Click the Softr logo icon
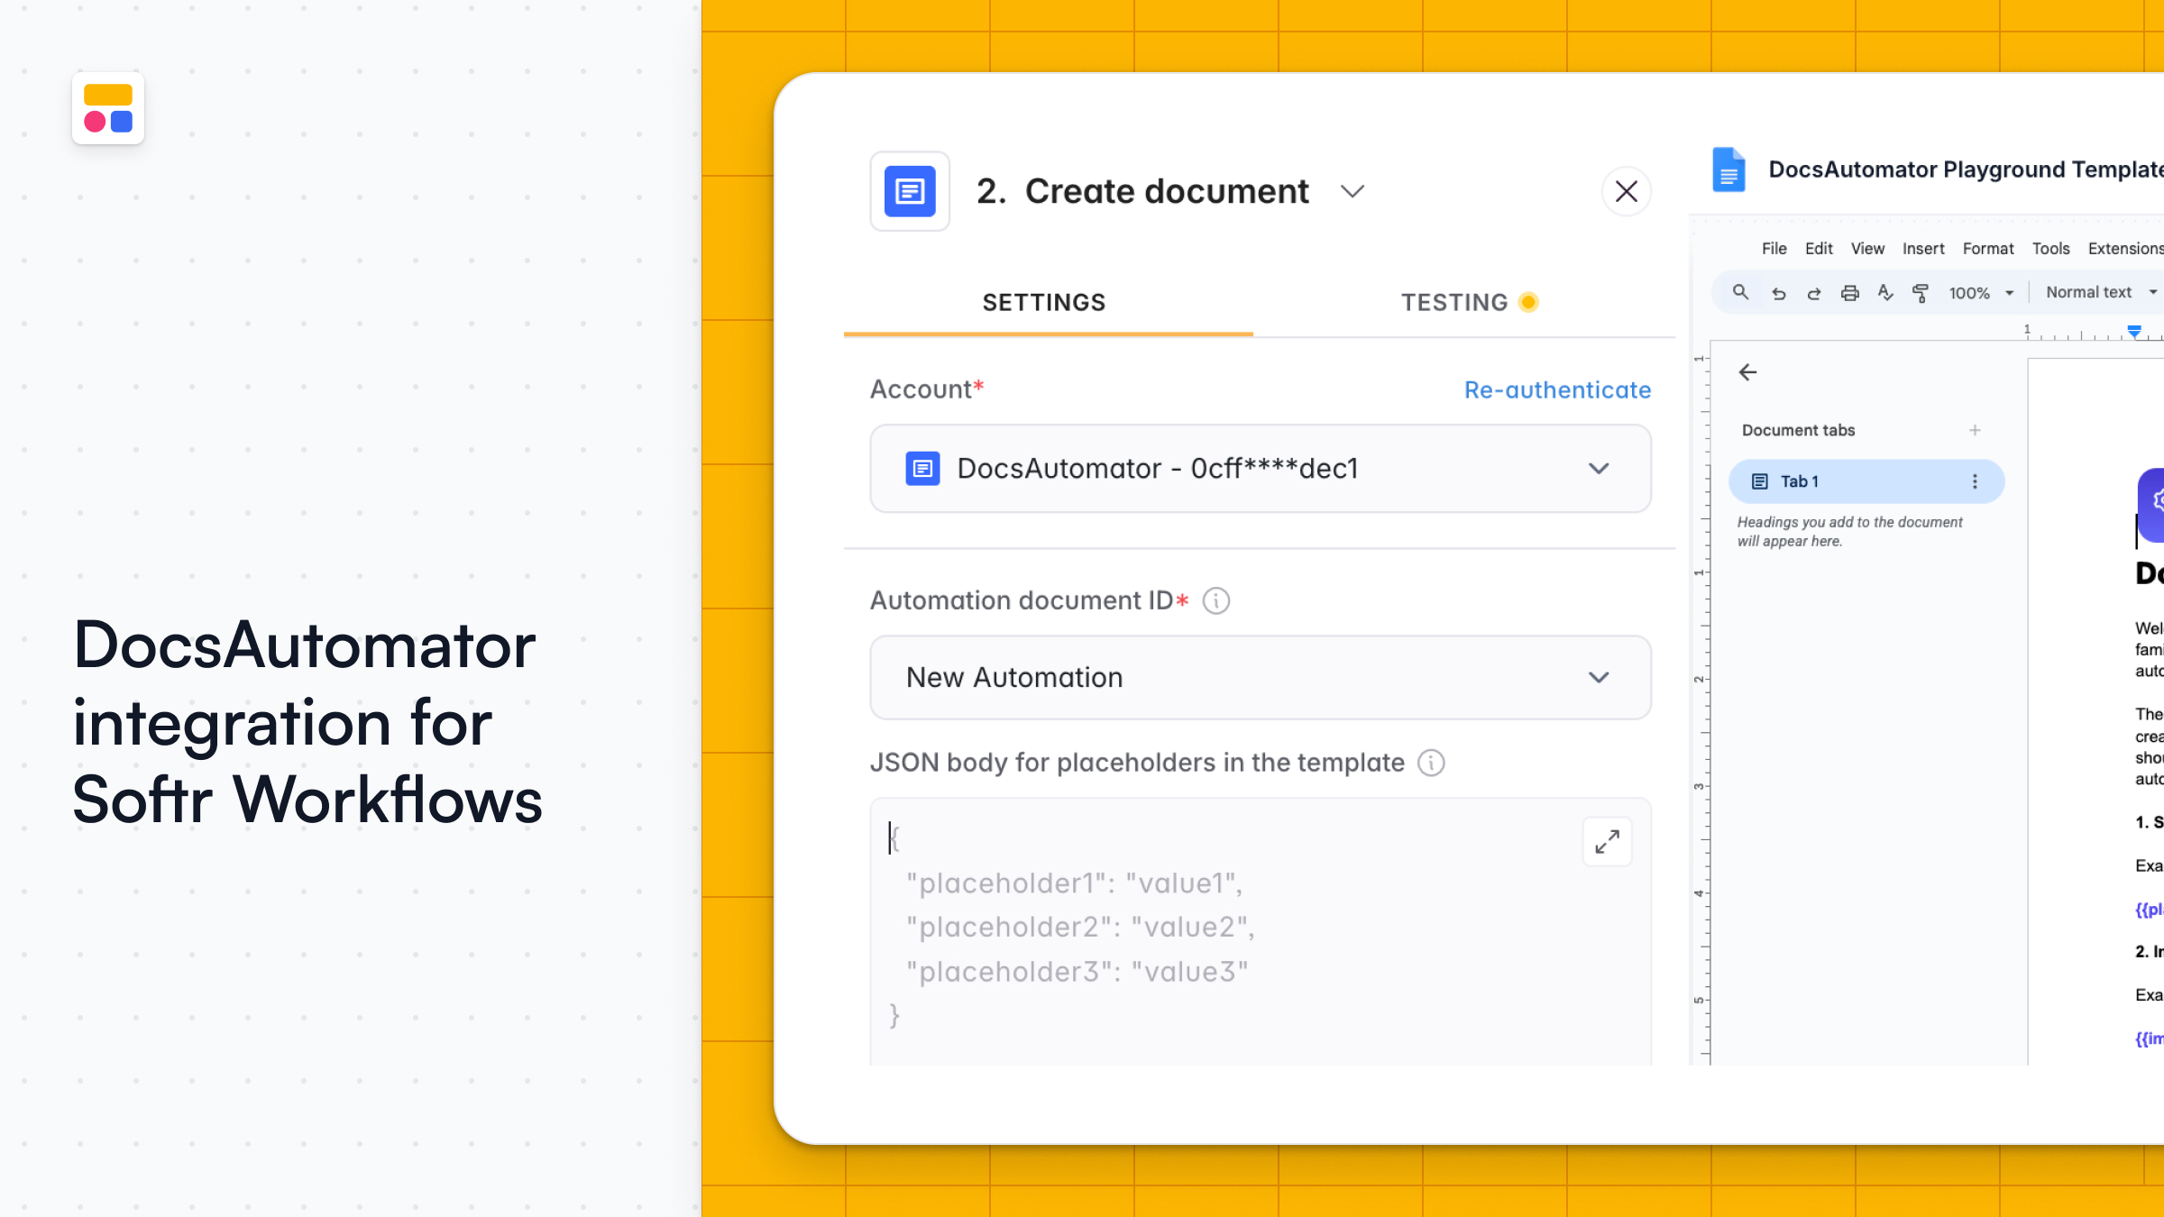The width and height of the screenshot is (2164, 1217). 108,108
